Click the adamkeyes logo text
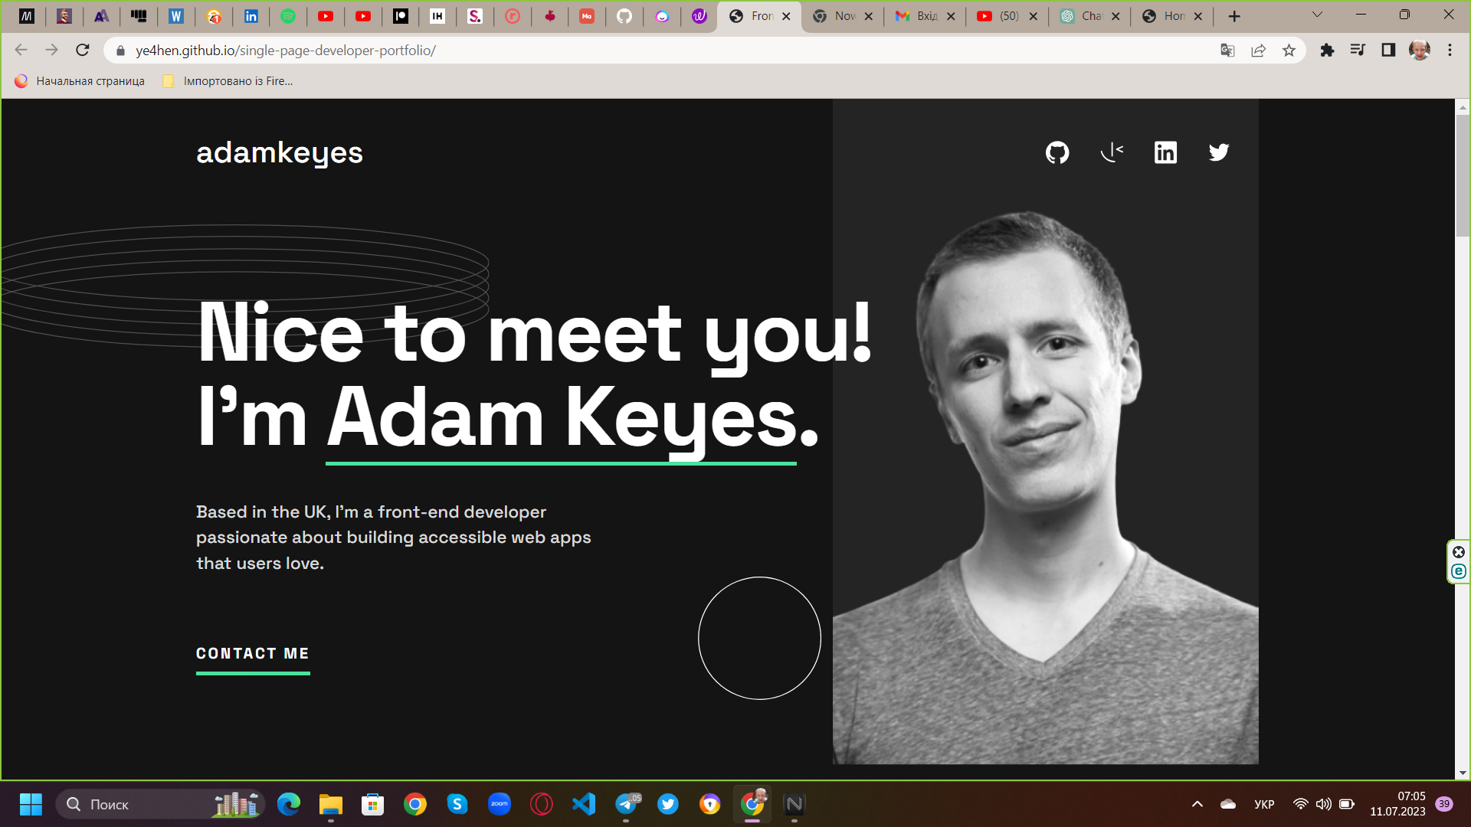 [280, 152]
